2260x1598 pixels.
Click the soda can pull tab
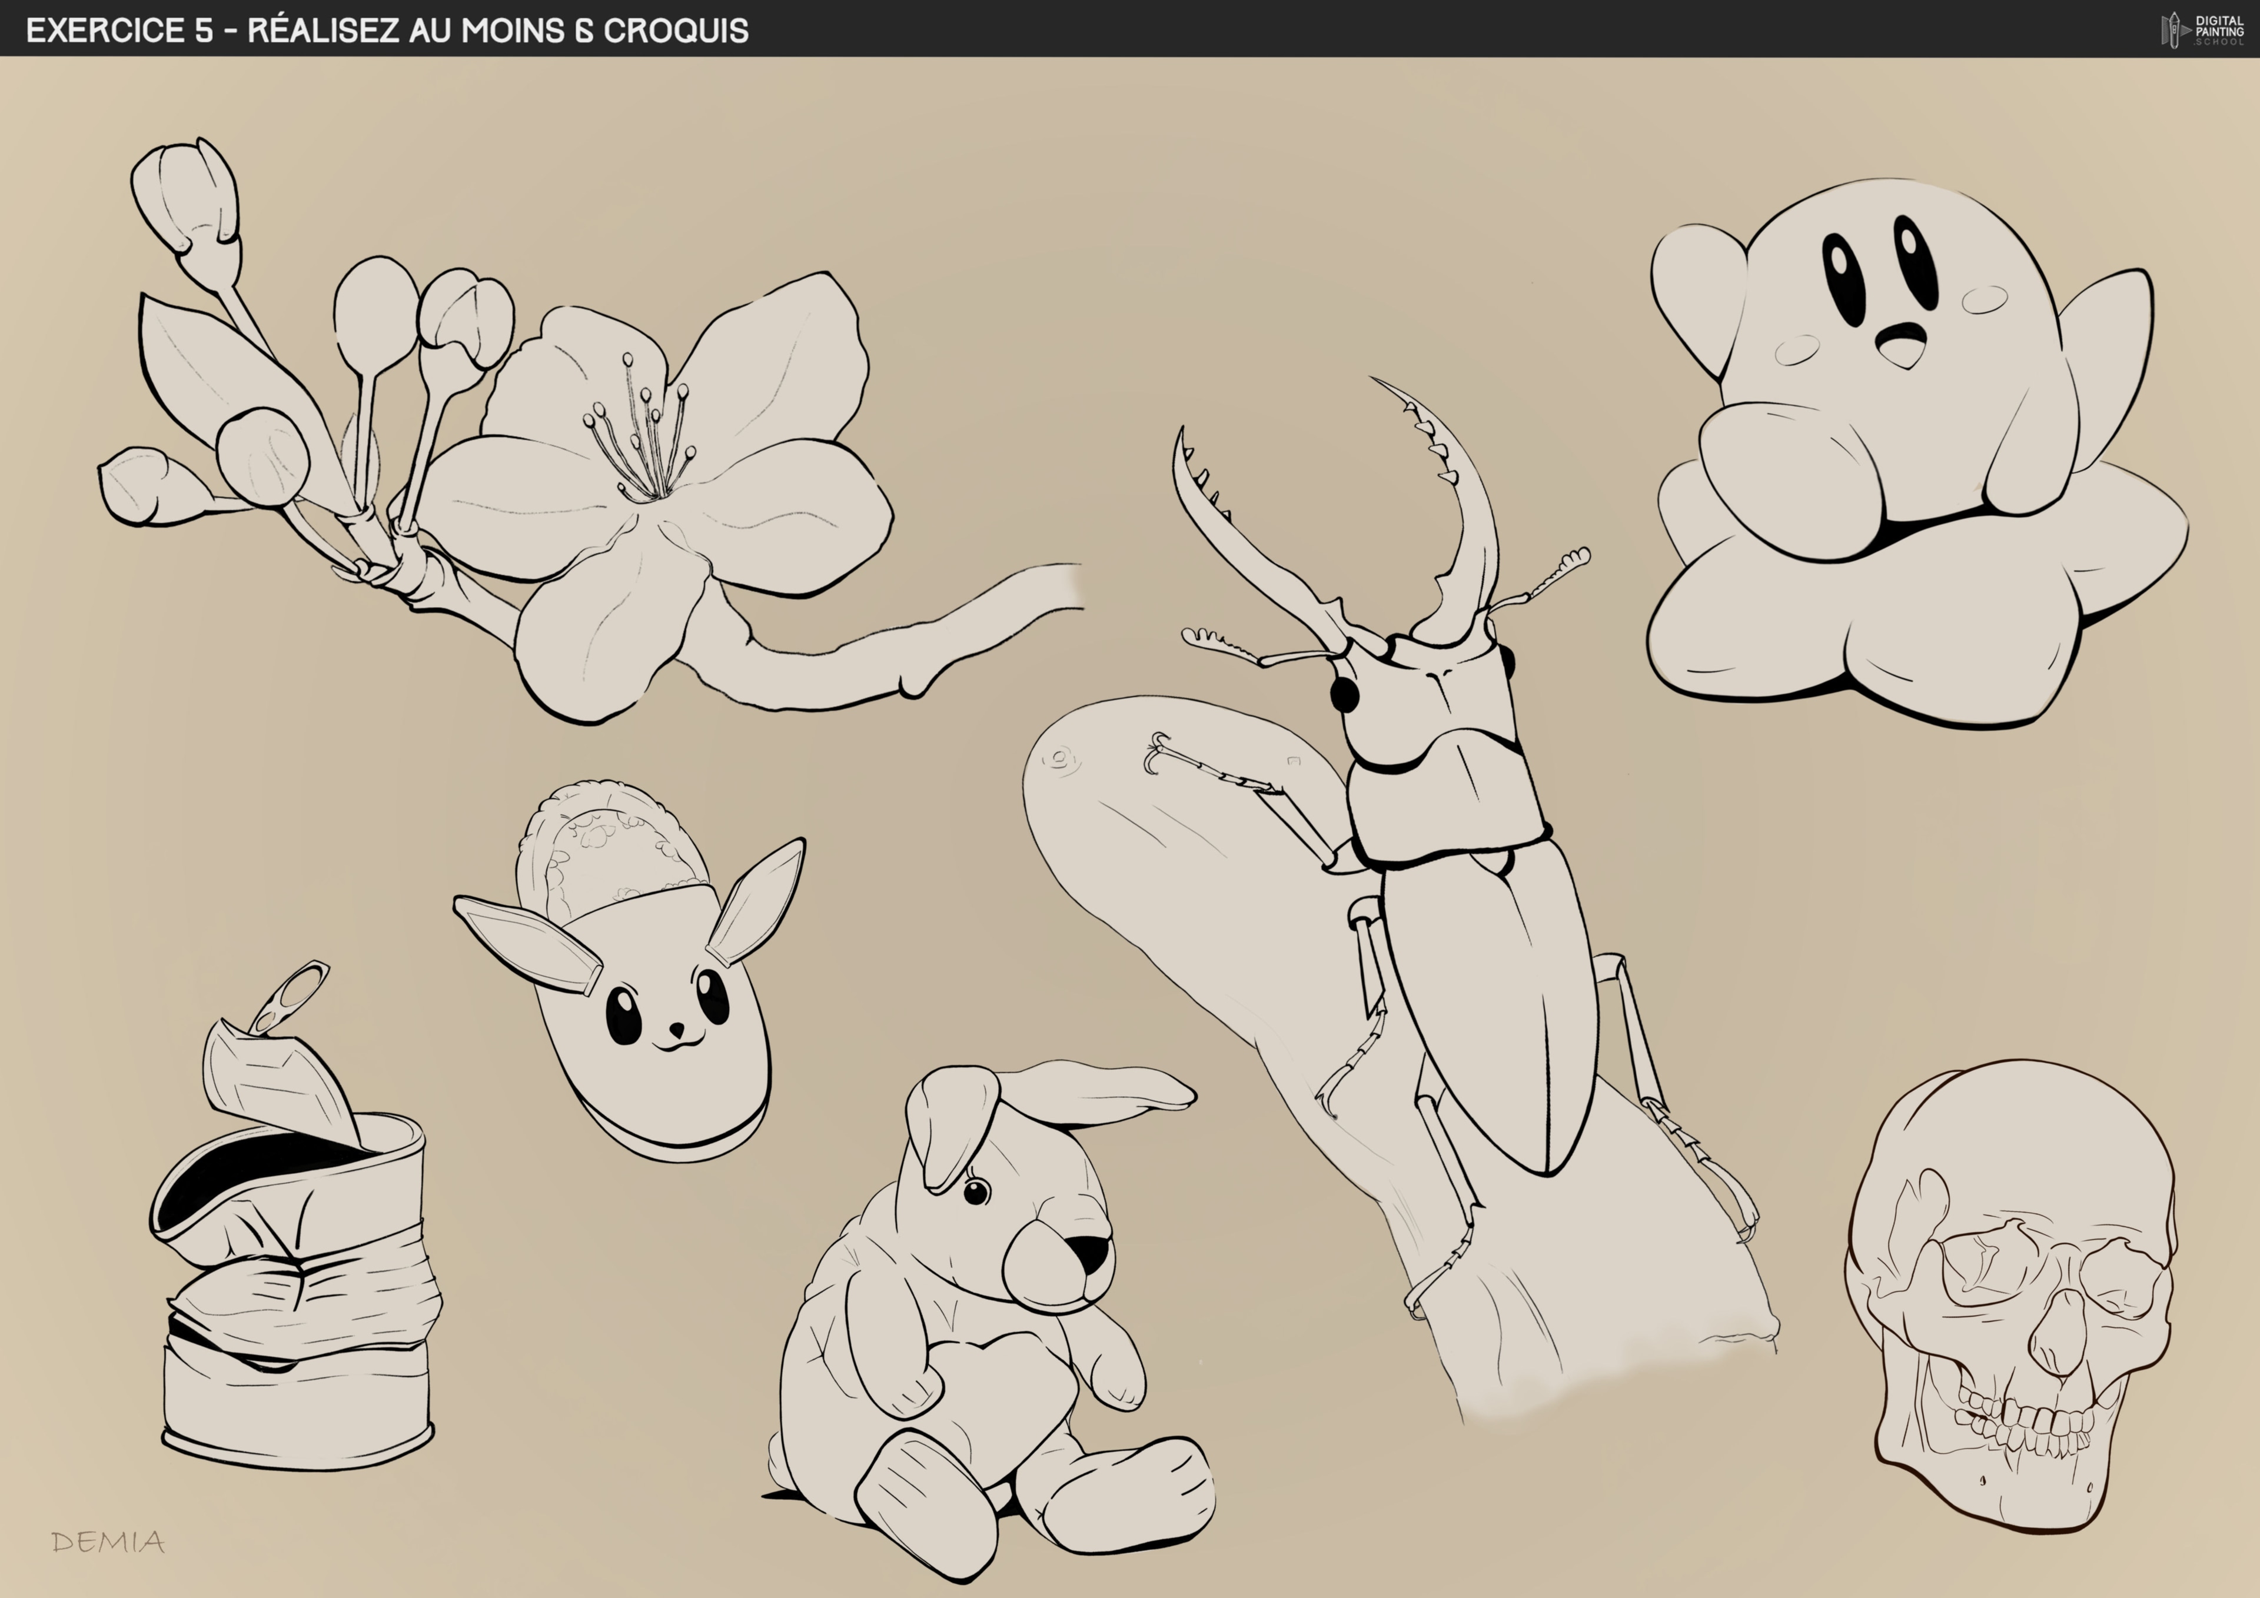290,997
